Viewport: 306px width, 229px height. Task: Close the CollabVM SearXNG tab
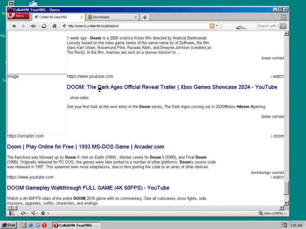(82, 17)
